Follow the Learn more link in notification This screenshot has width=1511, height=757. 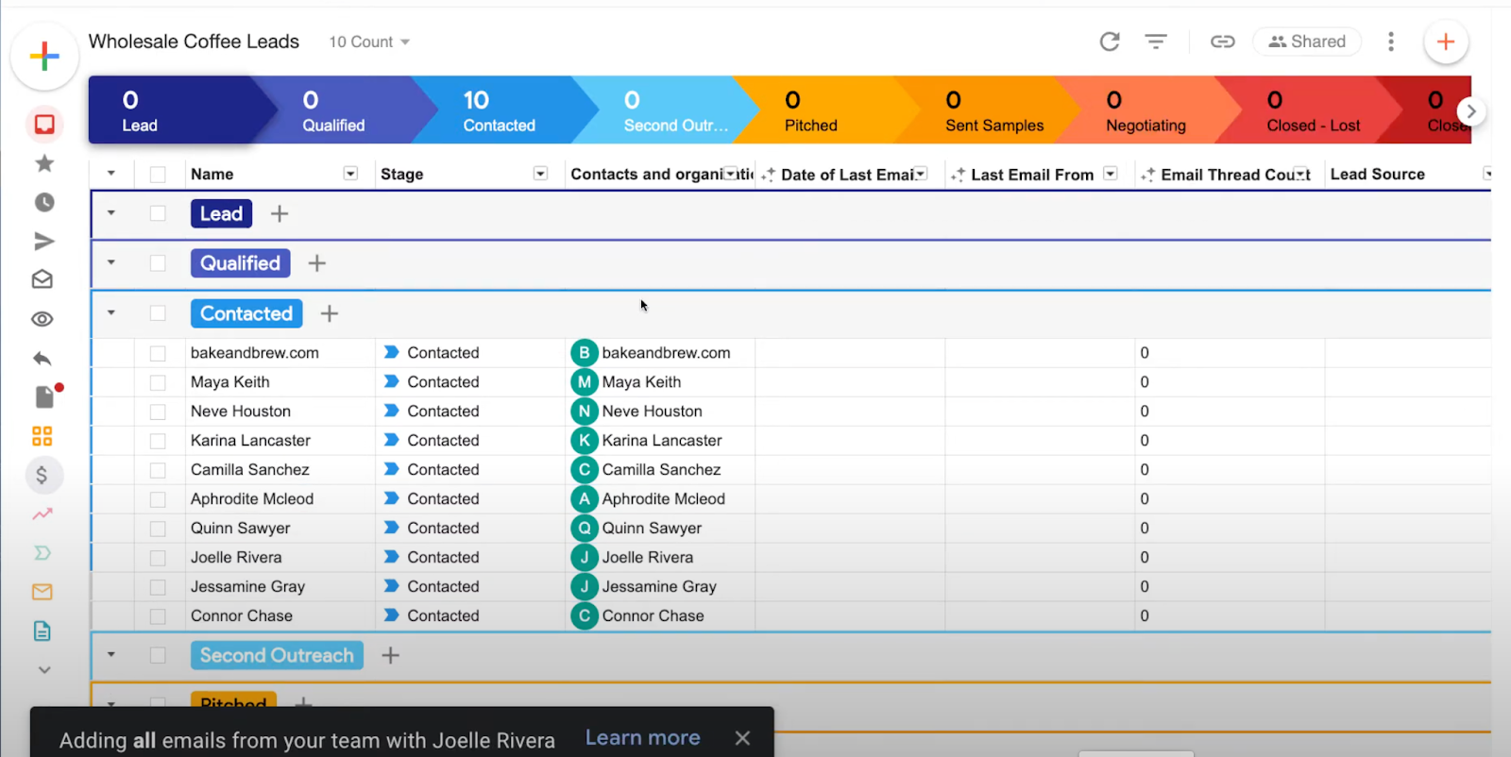(642, 737)
